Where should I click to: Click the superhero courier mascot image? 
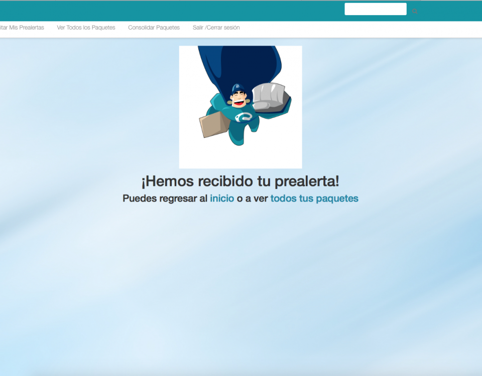tap(240, 107)
